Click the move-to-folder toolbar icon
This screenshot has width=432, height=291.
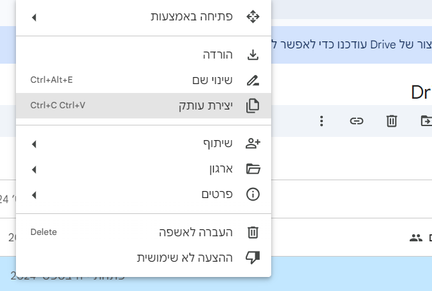426,120
